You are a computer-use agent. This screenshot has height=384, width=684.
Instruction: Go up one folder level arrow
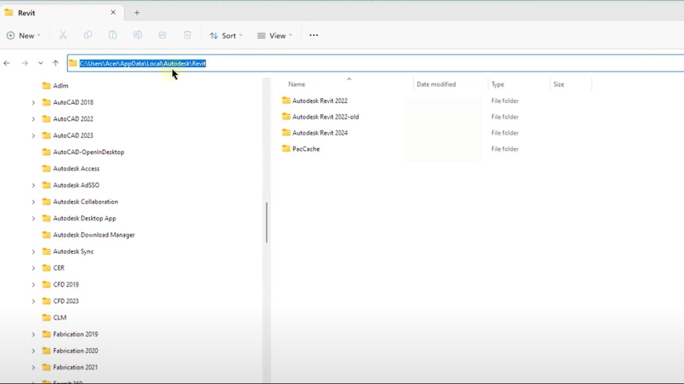(55, 63)
